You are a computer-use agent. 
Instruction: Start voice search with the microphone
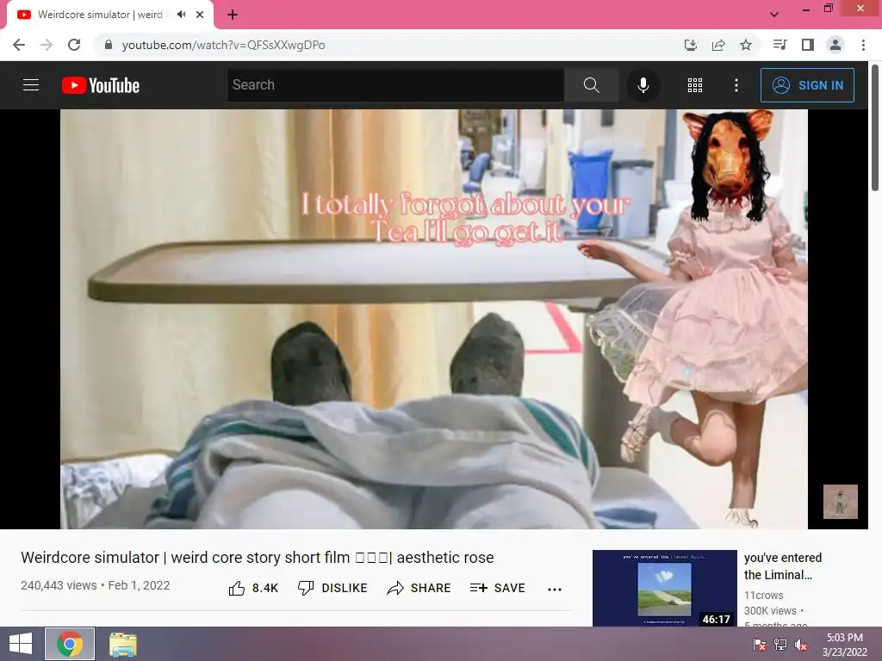tap(643, 85)
